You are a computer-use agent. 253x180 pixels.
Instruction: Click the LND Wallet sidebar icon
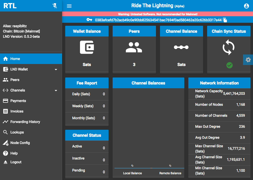coord(6,69)
